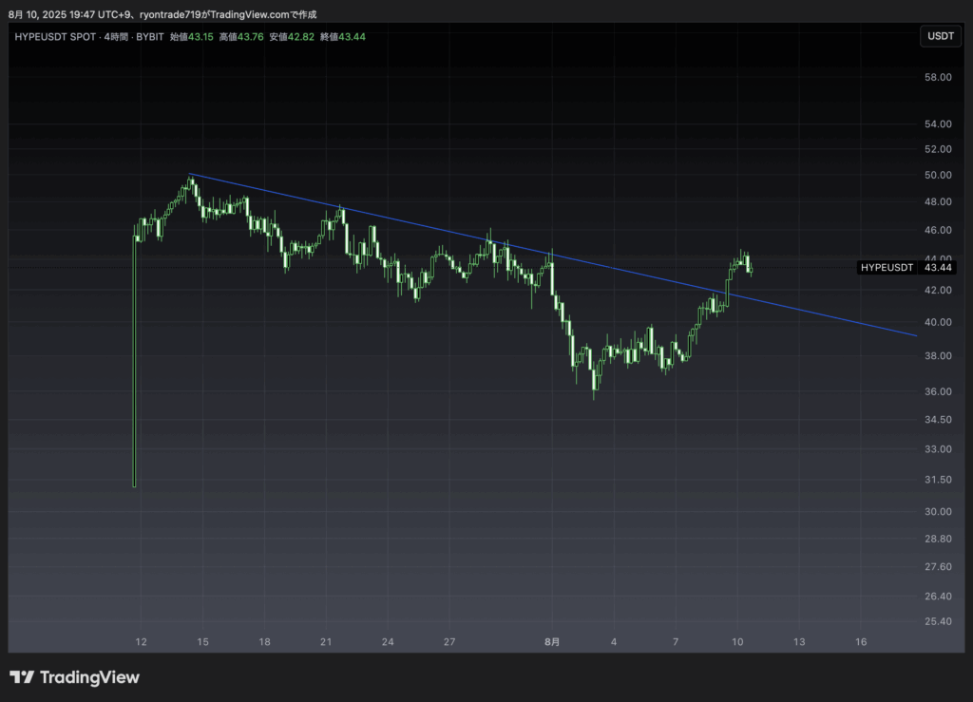This screenshot has width=973, height=702.
Task: Click the 43.44 current price tag
Action: coord(938,267)
